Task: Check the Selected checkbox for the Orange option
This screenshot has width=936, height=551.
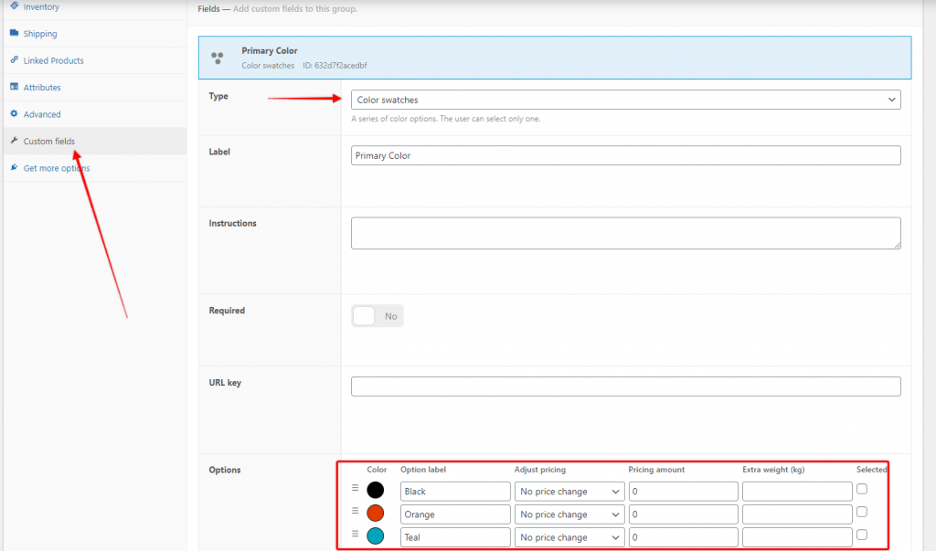Action: (862, 512)
